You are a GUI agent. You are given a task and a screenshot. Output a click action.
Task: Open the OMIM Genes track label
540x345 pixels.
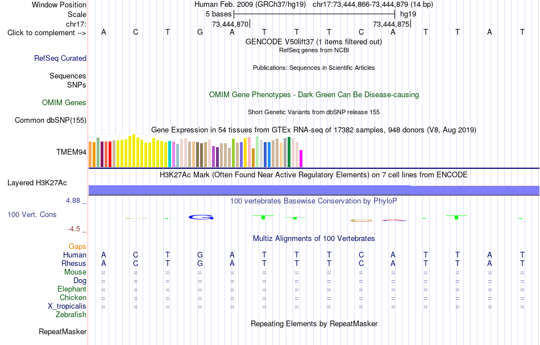[64, 103]
